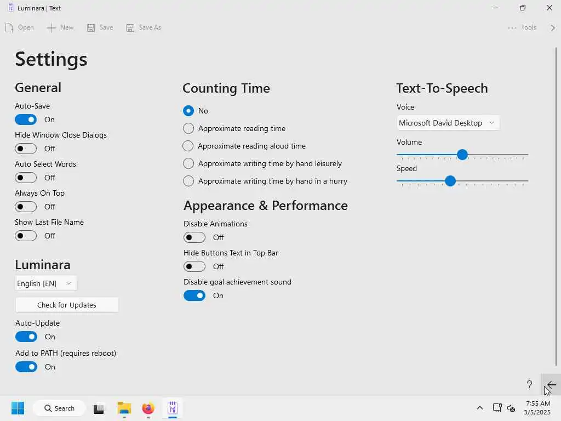Click the taskbar Search box
This screenshot has width=561, height=421.
59,408
